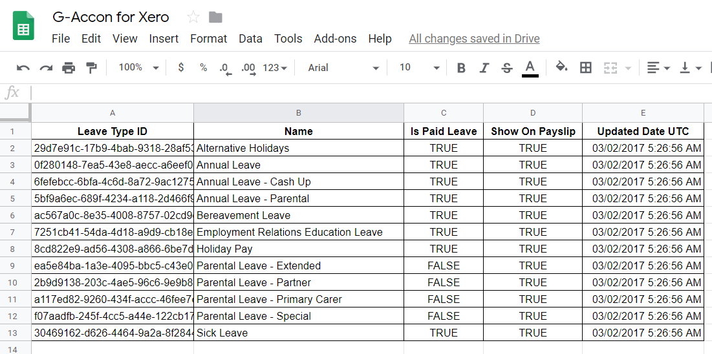Expand the Arial font dropdown
This screenshot has height=354, width=712.
point(343,68)
